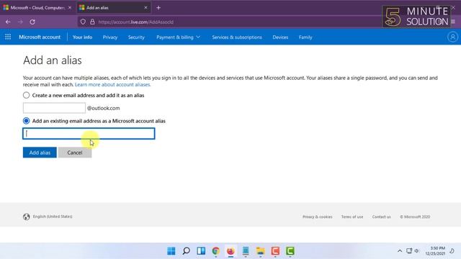Select Add an existing email address radio
This screenshot has width=461, height=259.
pyautogui.click(x=26, y=121)
